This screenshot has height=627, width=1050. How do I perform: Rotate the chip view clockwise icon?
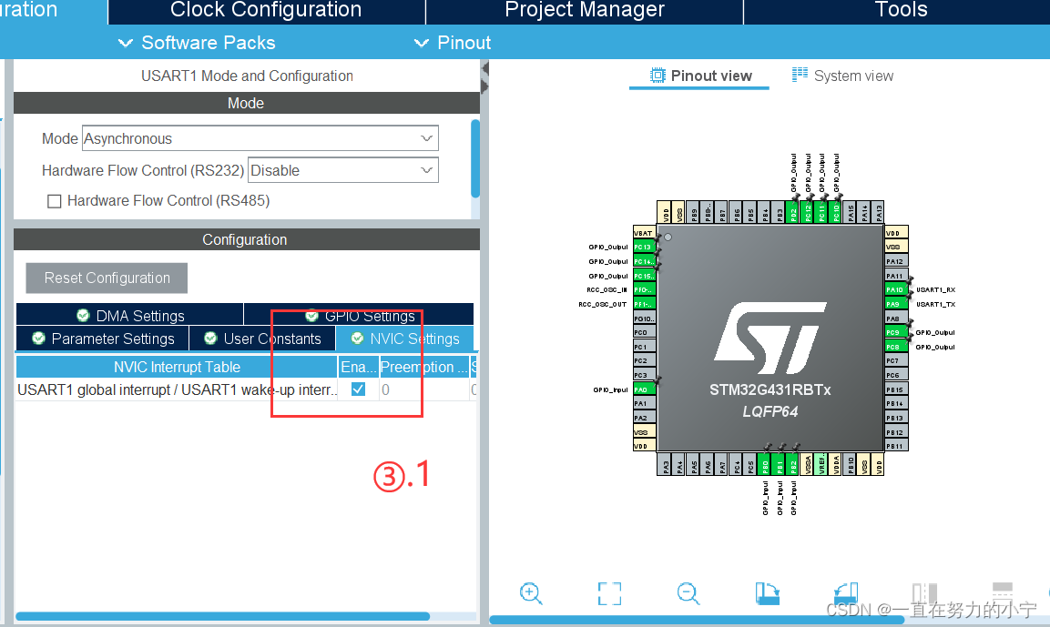pos(767,592)
